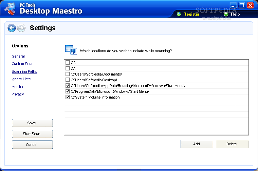This screenshot has width=258, height=171.
Task: Check the Softpedia Desktop path checkbox
Action: click(x=68, y=80)
